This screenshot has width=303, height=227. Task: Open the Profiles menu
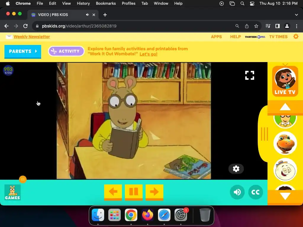[x=128, y=3]
